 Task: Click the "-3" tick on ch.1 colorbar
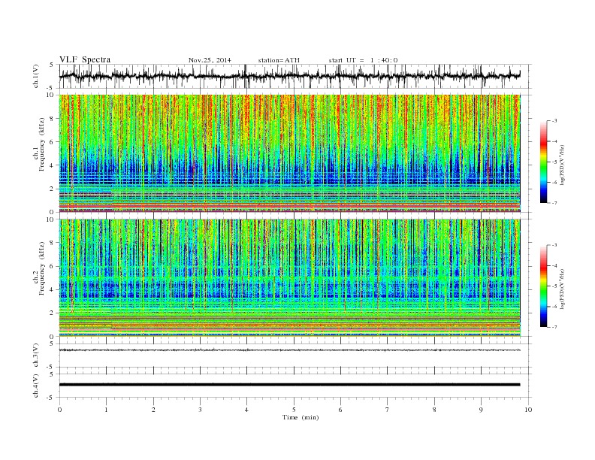tap(554, 121)
